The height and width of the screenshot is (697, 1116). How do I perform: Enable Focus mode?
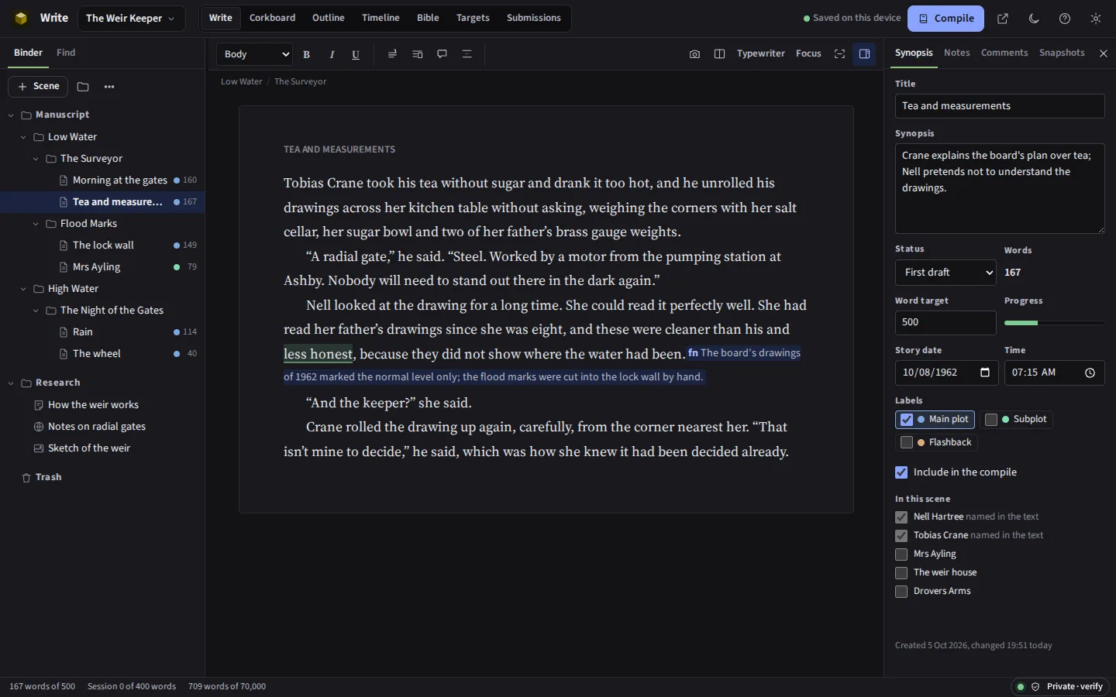pyautogui.click(x=808, y=53)
